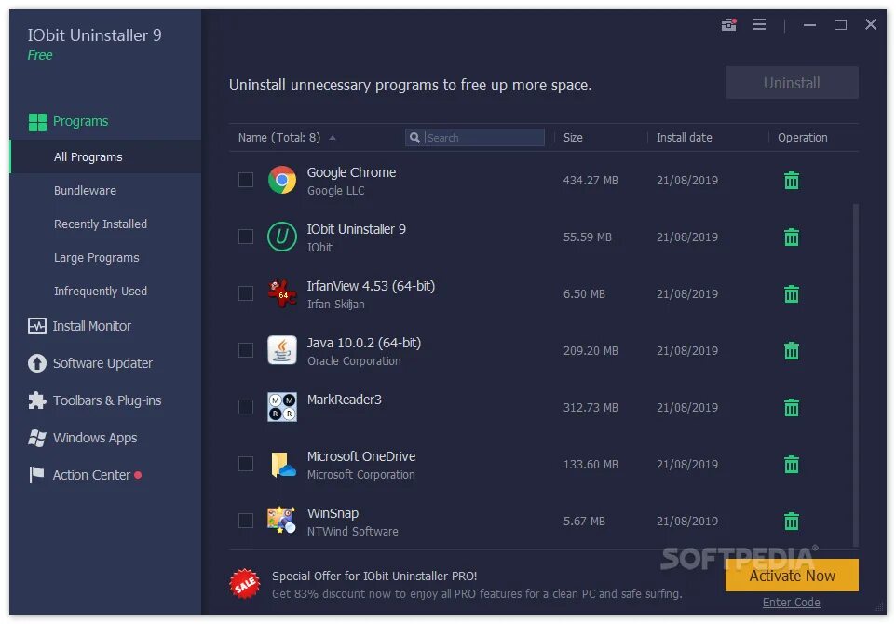Show Large Programs list
The height and width of the screenshot is (624, 896).
[x=97, y=258]
